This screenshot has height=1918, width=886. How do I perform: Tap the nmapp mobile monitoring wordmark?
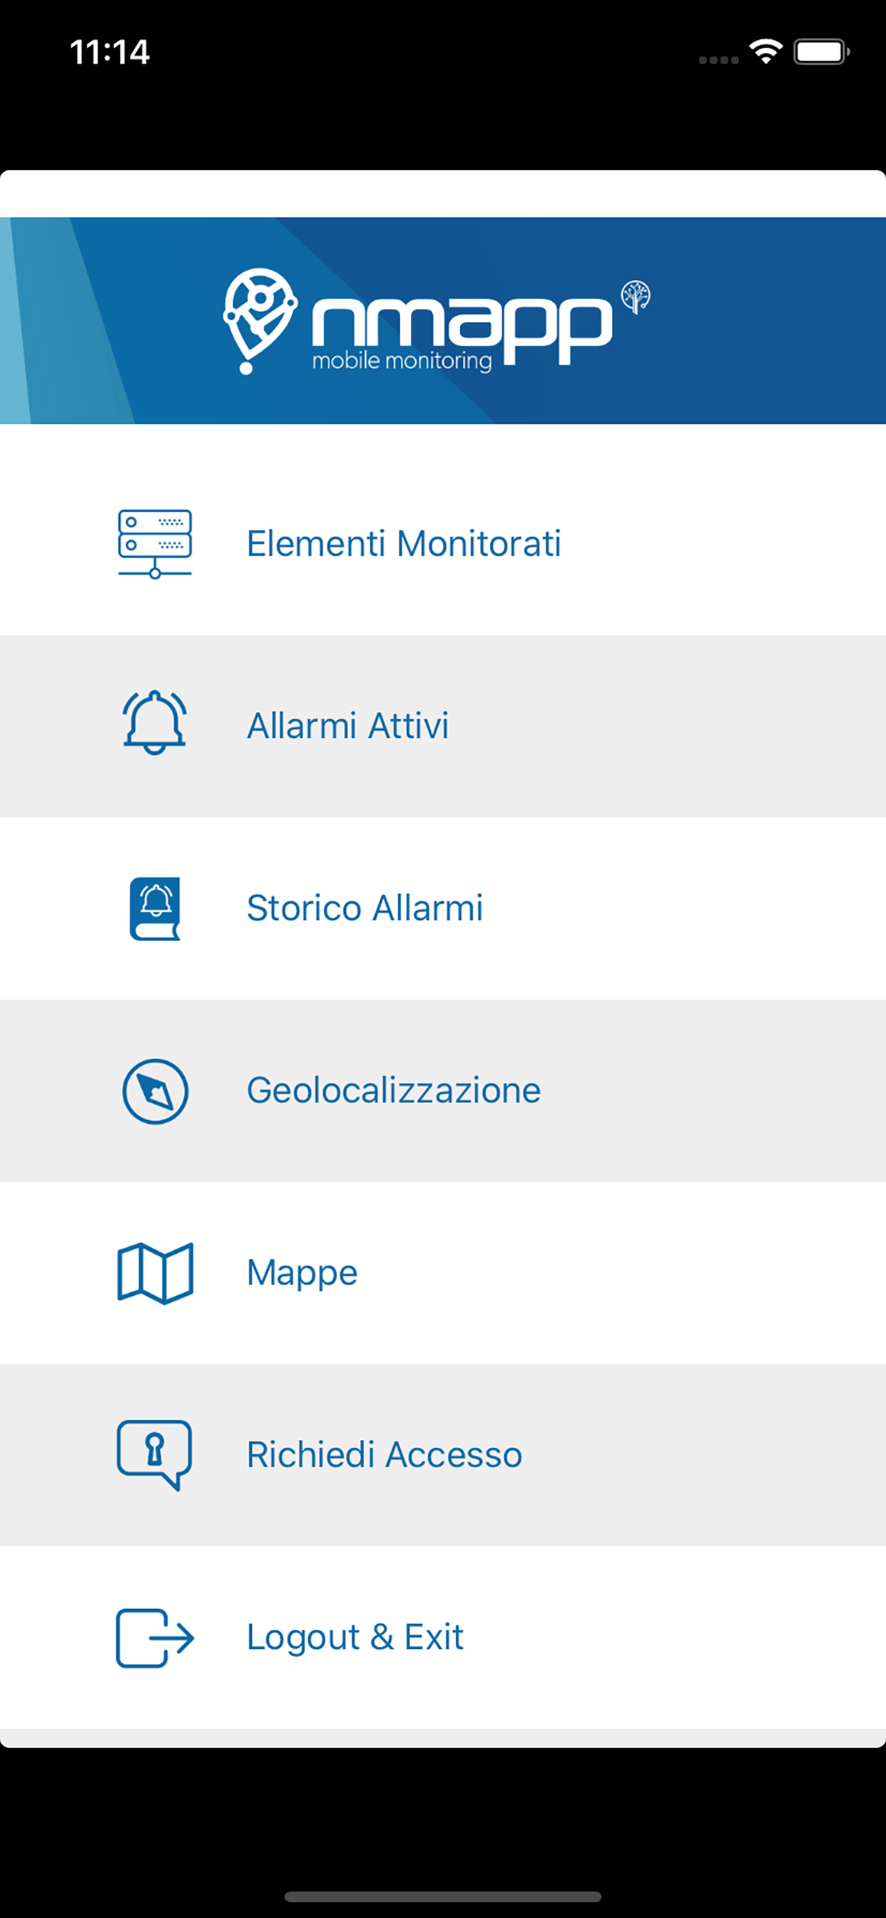(x=462, y=332)
